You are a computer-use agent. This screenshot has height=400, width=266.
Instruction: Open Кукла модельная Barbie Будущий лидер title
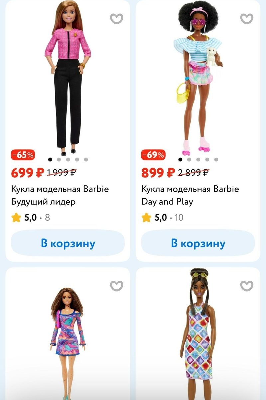click(60, 195)
